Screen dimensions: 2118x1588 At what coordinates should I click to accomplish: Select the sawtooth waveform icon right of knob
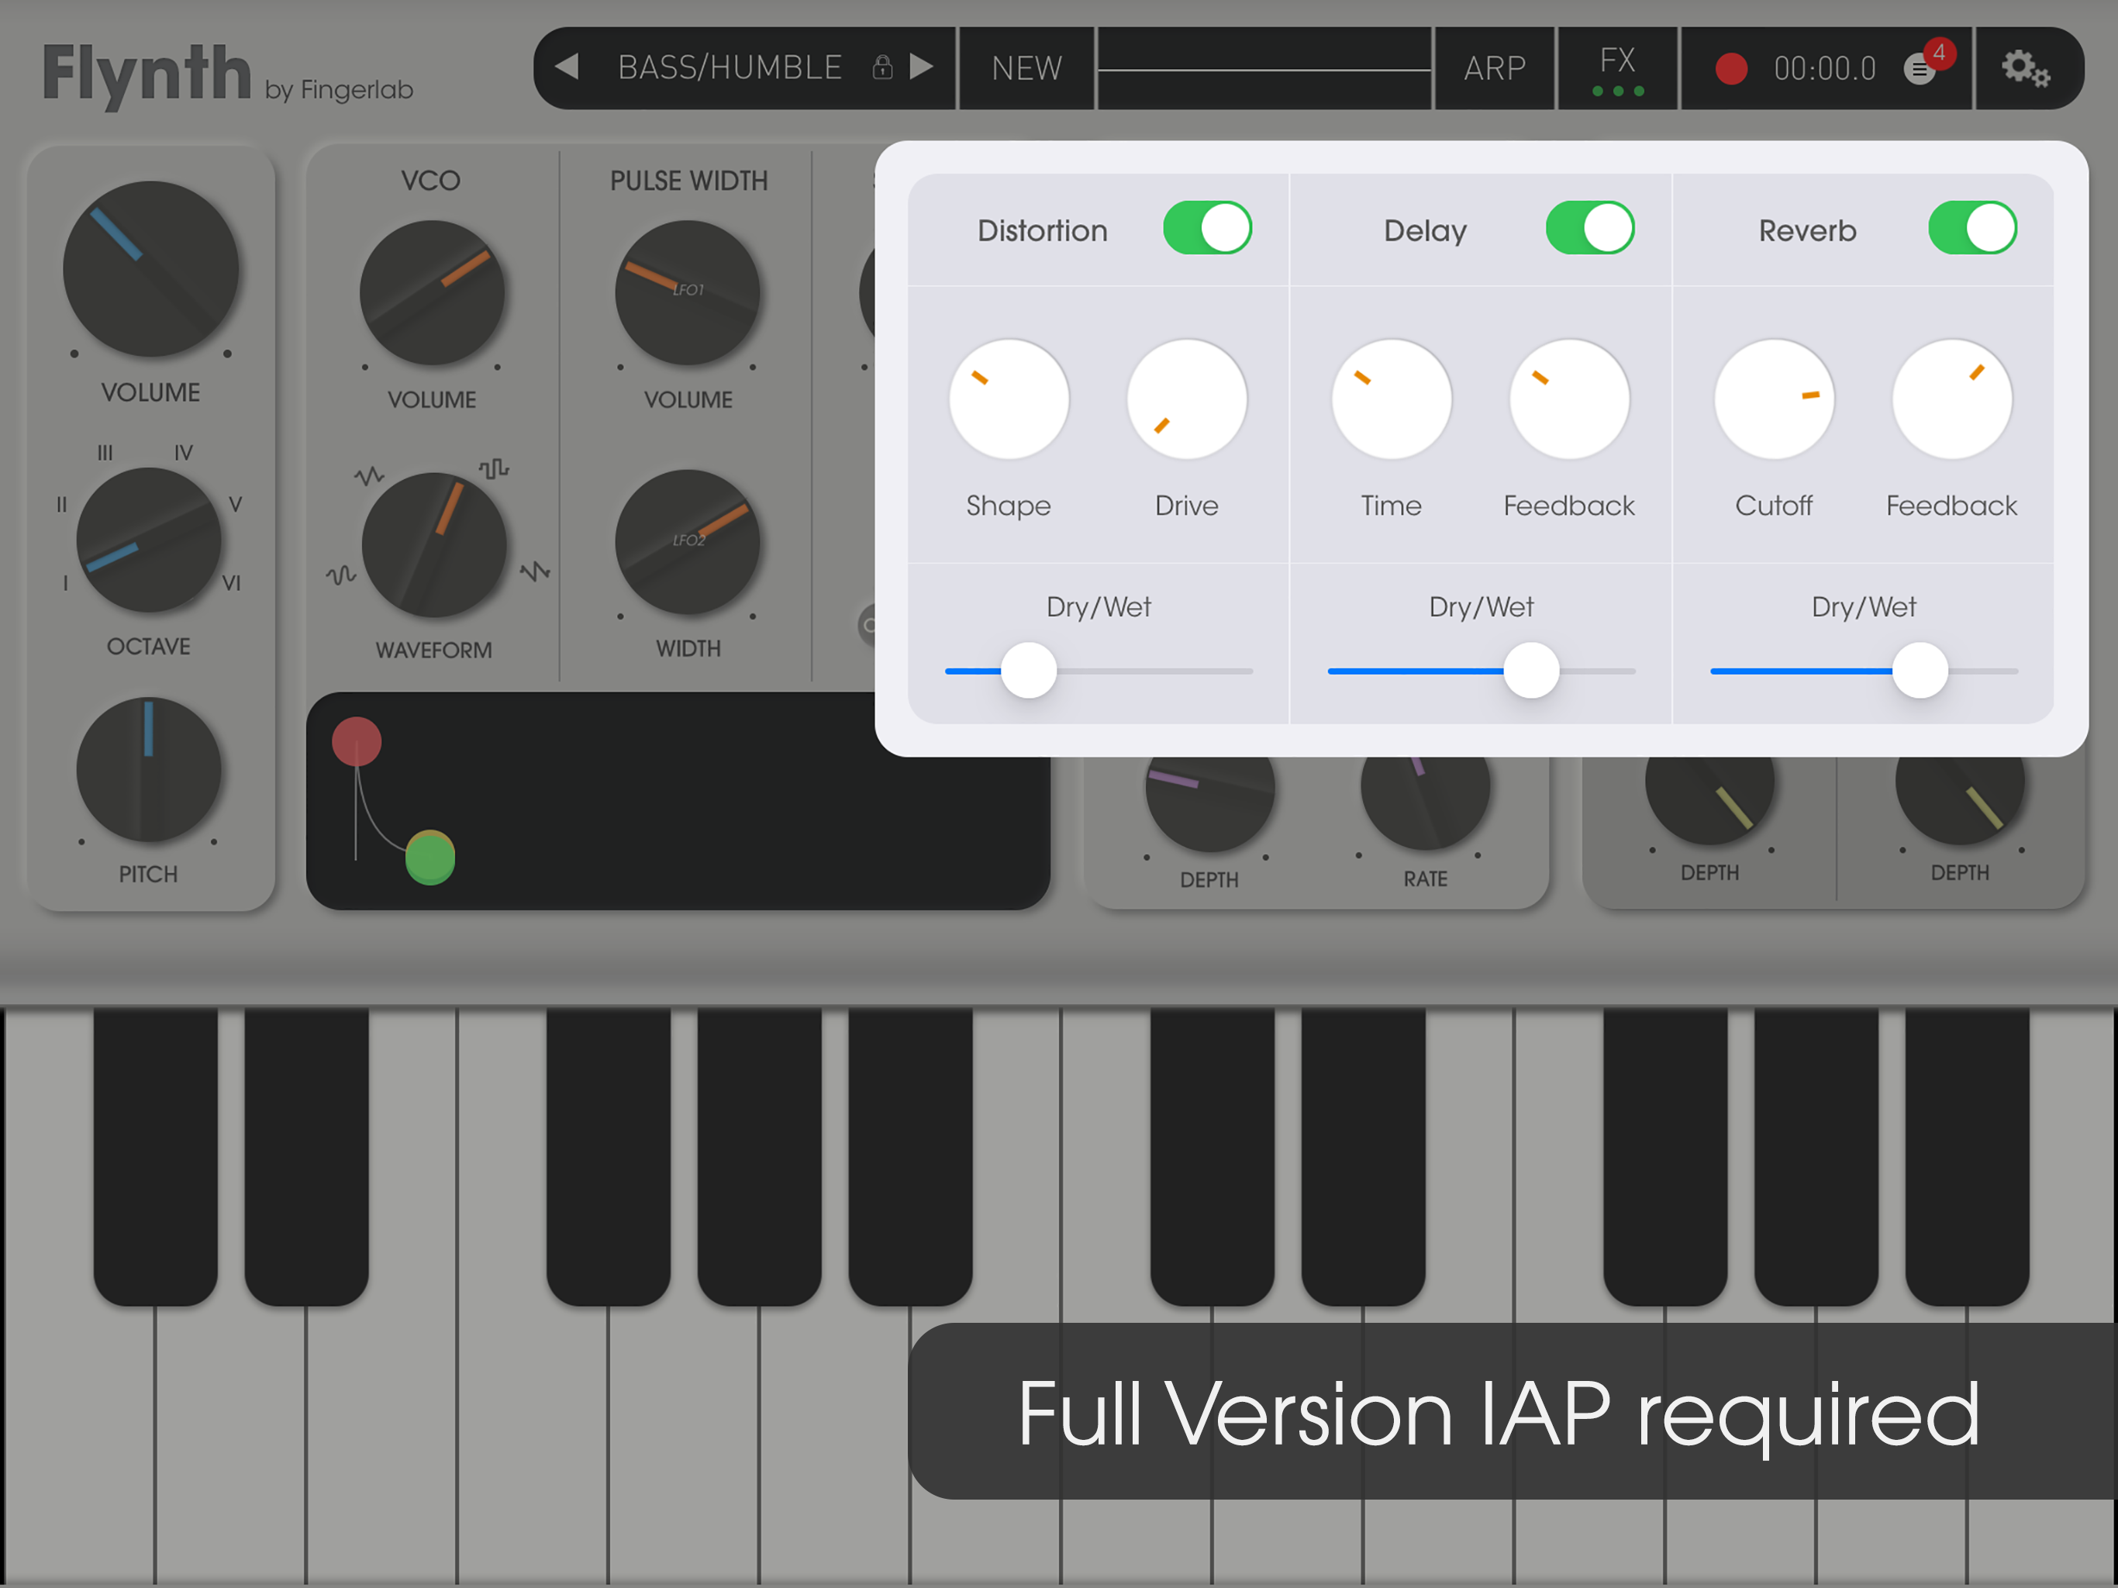[535, 571]
